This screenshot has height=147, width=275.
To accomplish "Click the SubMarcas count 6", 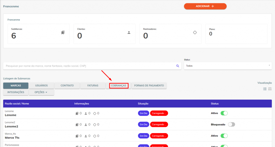I will pos(14,36).
